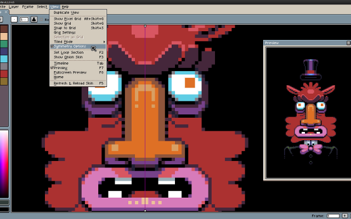This screenshot has height=219, width=351.
Task: Click the symmetry axis bottom handle
Action: point(145,210)
